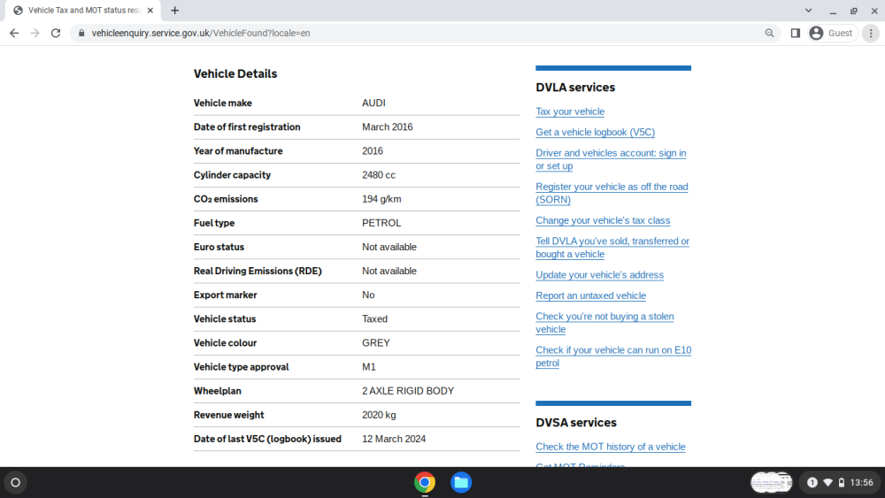The width and height of the screenshot is (885, 498).
Task: Click the Euro status label
Action: click(x=219, y=247)
